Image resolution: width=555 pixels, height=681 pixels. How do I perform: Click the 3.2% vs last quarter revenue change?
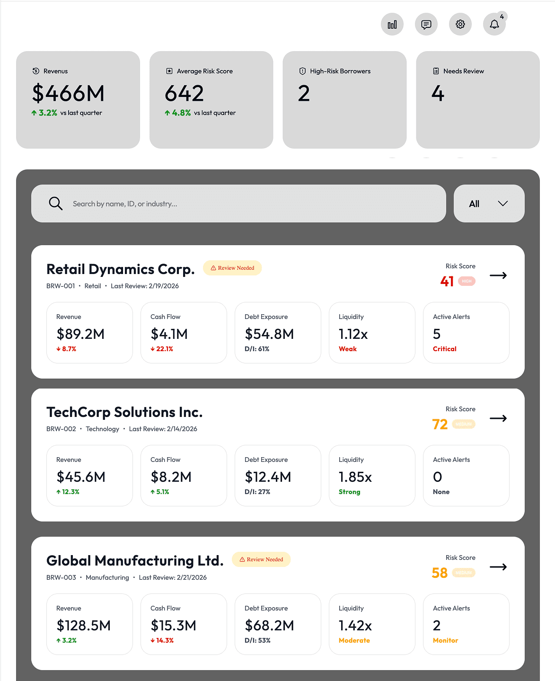tap(67, 113)
